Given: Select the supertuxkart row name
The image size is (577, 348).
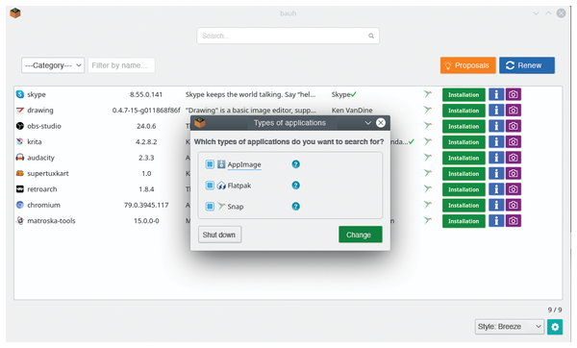Looking at the screenshot, I should point(48,174).
